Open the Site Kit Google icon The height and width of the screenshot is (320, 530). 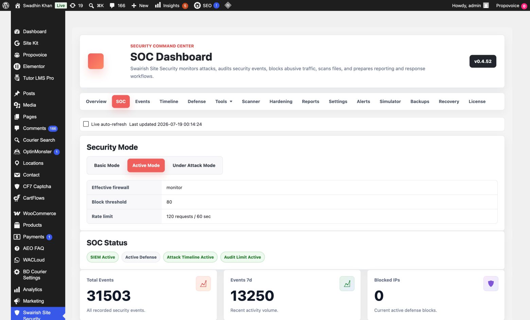17,43
